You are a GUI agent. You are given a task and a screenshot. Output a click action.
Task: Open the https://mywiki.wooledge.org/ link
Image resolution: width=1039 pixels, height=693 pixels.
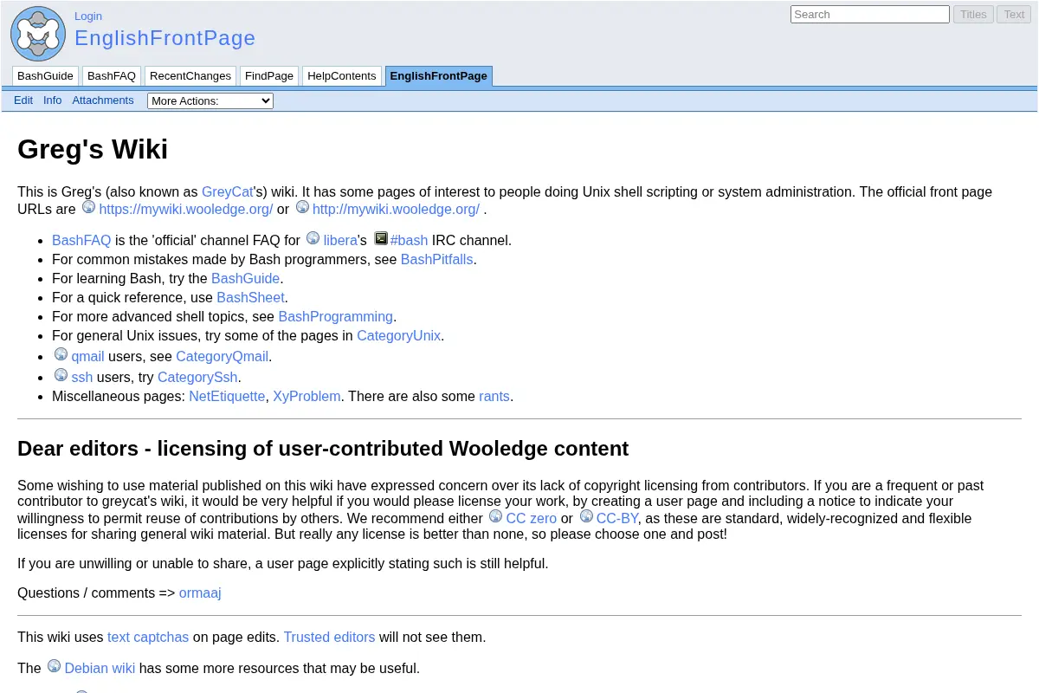(186, 210)
